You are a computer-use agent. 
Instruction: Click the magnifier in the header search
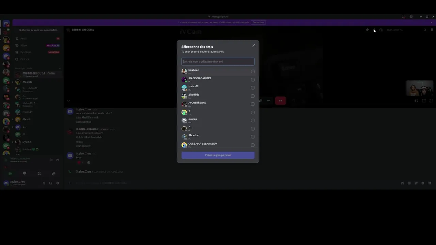(x=425, y=30)
